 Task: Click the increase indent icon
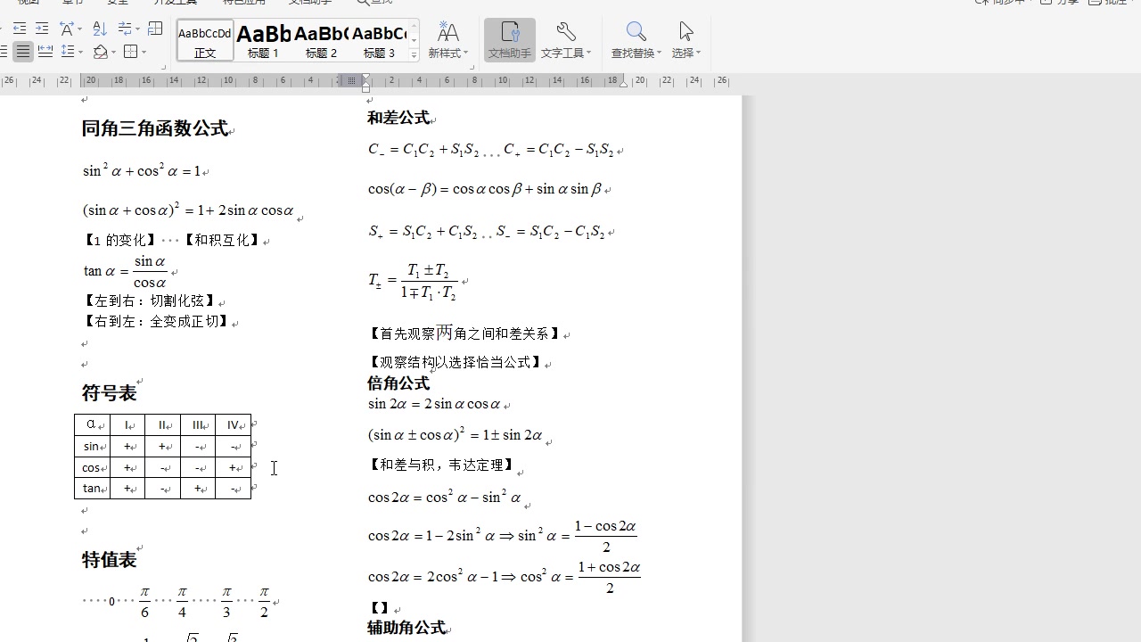[41, 29]
